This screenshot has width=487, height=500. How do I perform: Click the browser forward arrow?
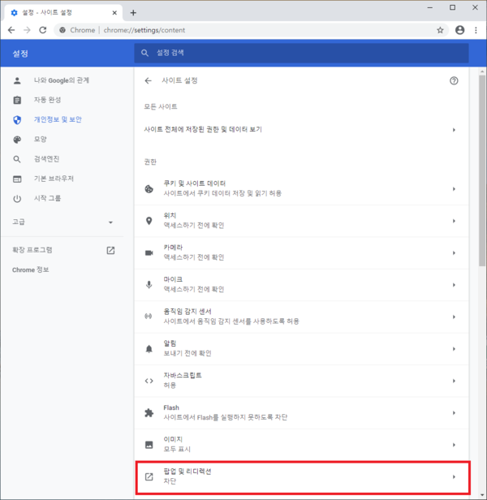click(x=27, y=30)
